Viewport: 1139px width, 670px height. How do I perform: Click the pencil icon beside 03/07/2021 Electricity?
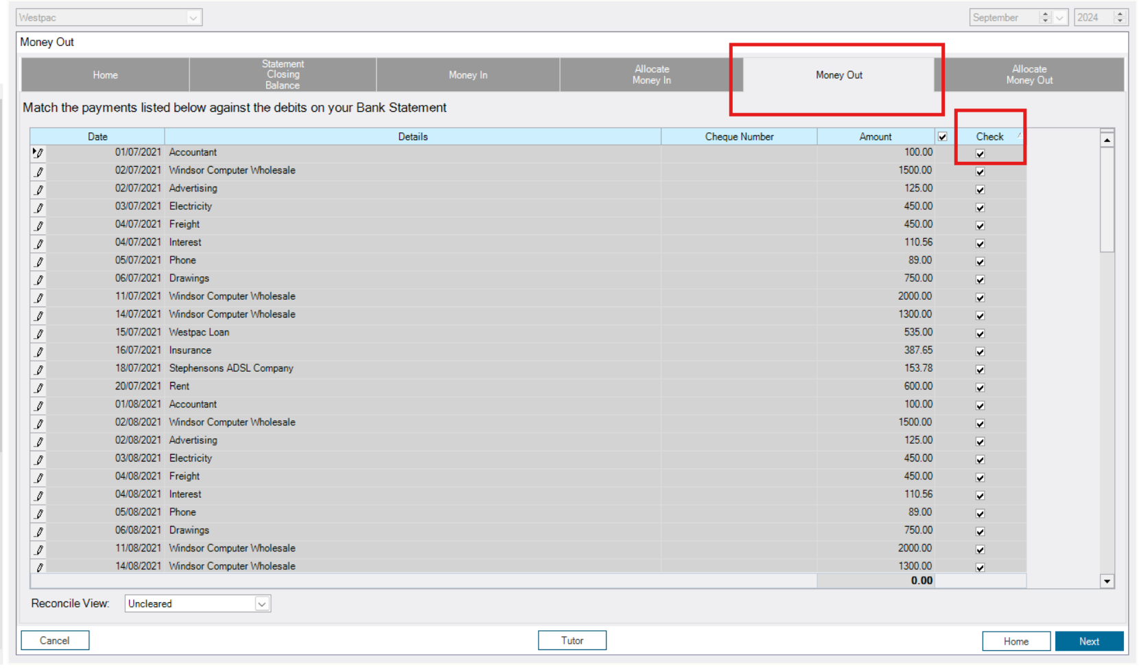(39, 207)
